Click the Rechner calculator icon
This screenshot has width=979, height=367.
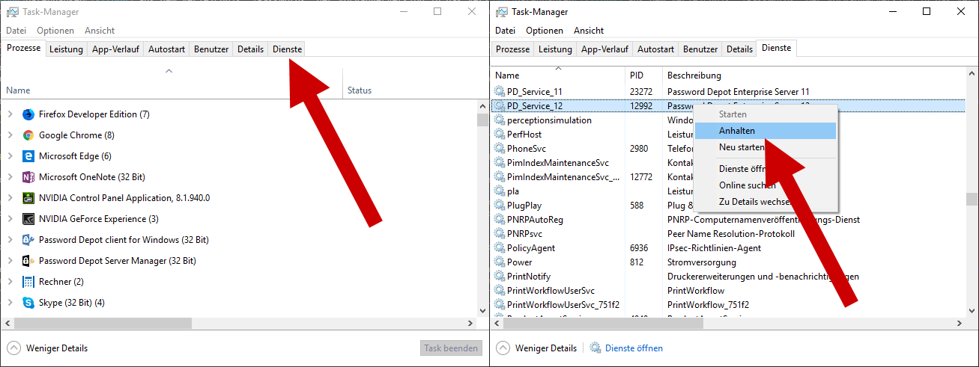[x=28, y=282]
